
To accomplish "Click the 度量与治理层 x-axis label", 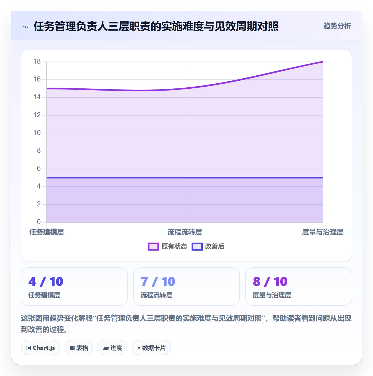I will 323,232.
